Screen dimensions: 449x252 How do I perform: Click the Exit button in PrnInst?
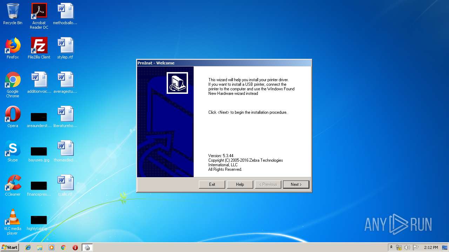coord(212,184)
